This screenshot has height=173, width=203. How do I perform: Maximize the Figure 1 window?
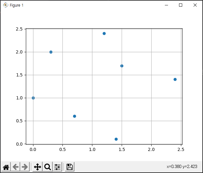[x=181, y=5]
